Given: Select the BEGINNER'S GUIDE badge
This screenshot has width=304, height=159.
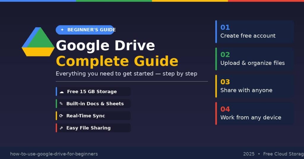Looking at the screenshot, I should click(x=85, y=30).
